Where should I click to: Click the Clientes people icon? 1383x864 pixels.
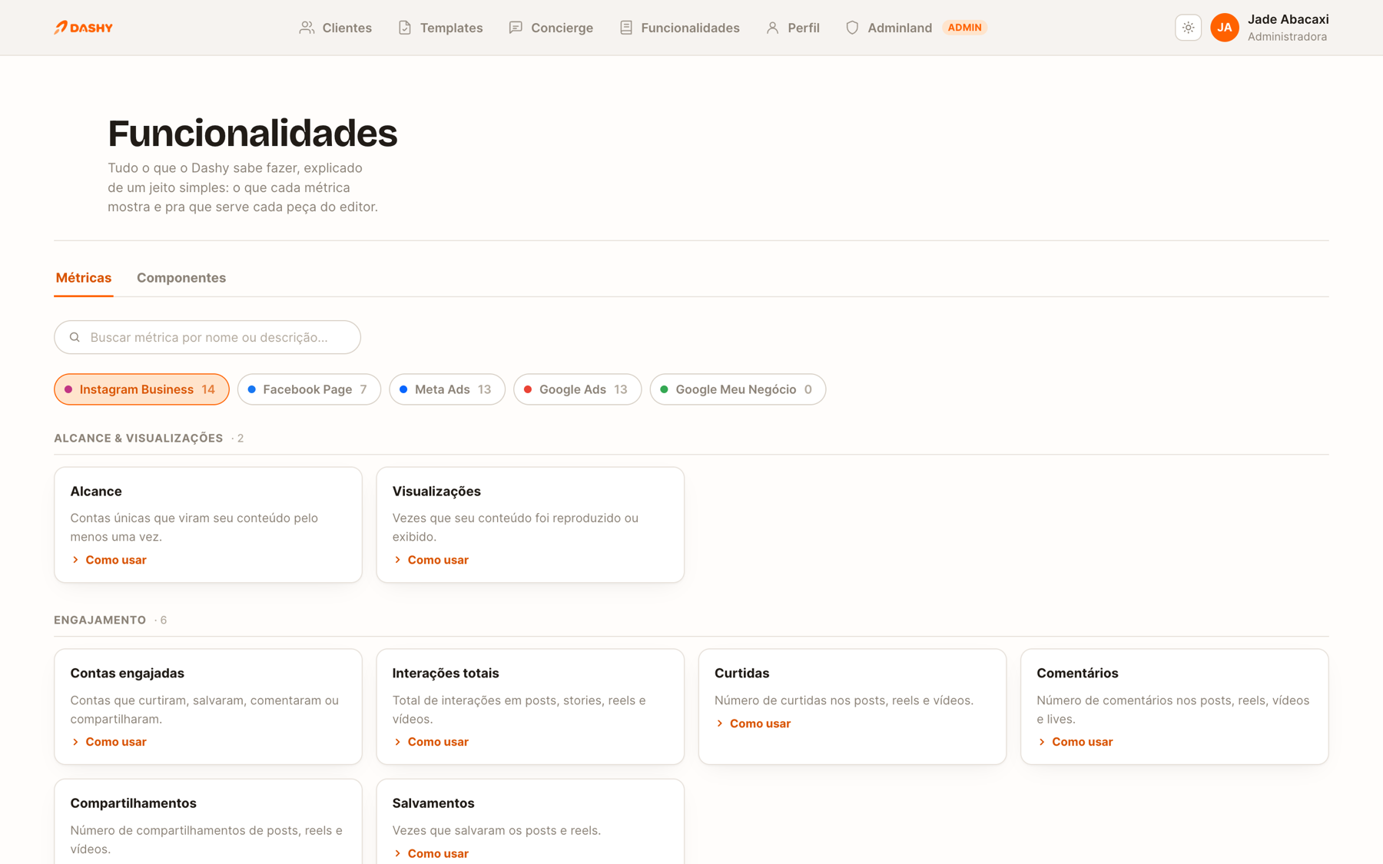(307, 28)
